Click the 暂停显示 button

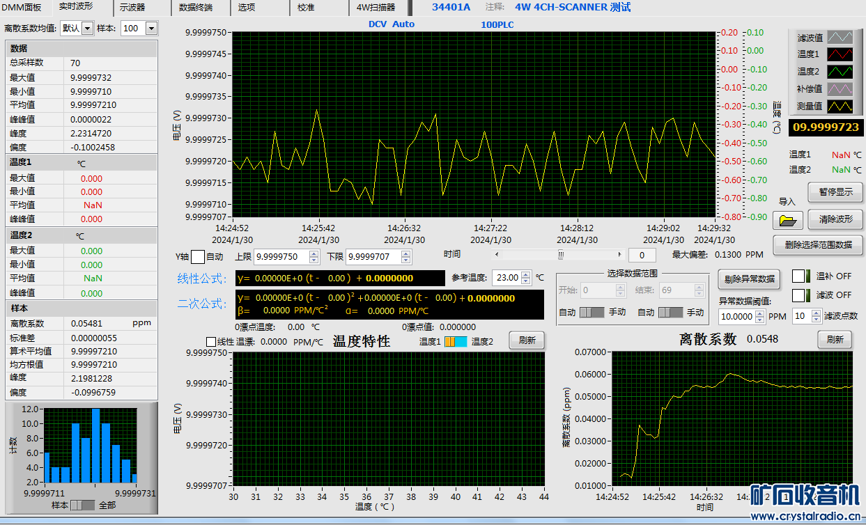(x=835, y=192)
